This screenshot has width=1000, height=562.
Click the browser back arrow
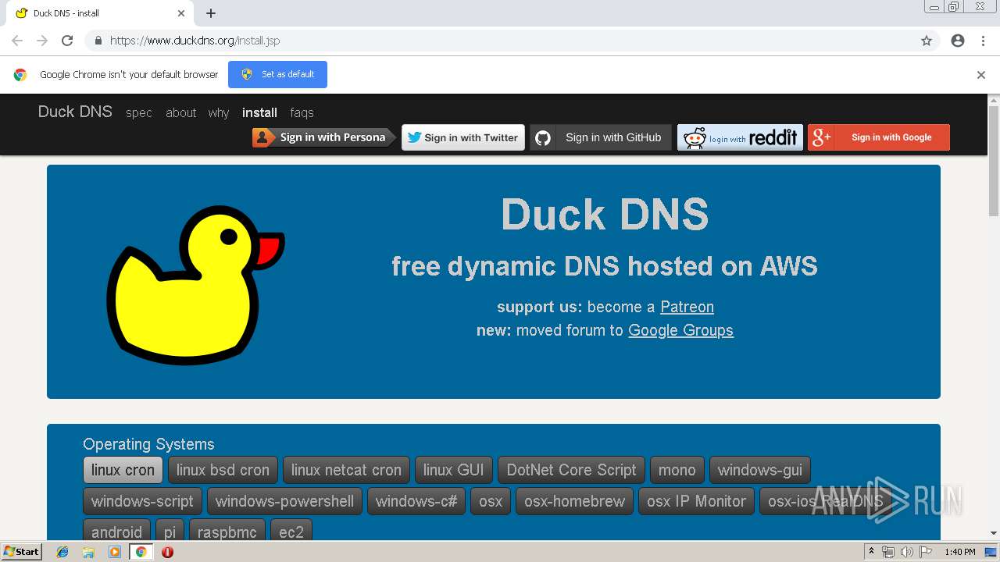[17, 41]
